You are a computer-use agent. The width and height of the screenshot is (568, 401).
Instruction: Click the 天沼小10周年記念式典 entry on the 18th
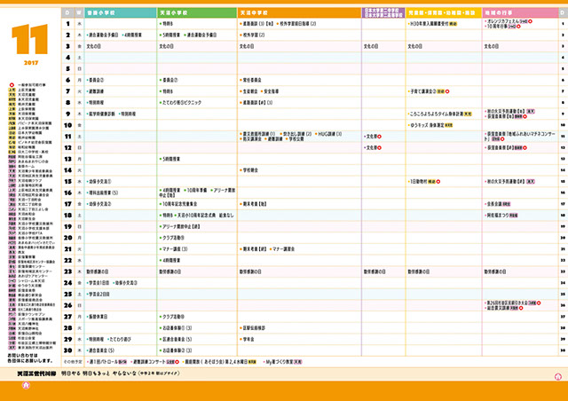[x=196, y=216]
